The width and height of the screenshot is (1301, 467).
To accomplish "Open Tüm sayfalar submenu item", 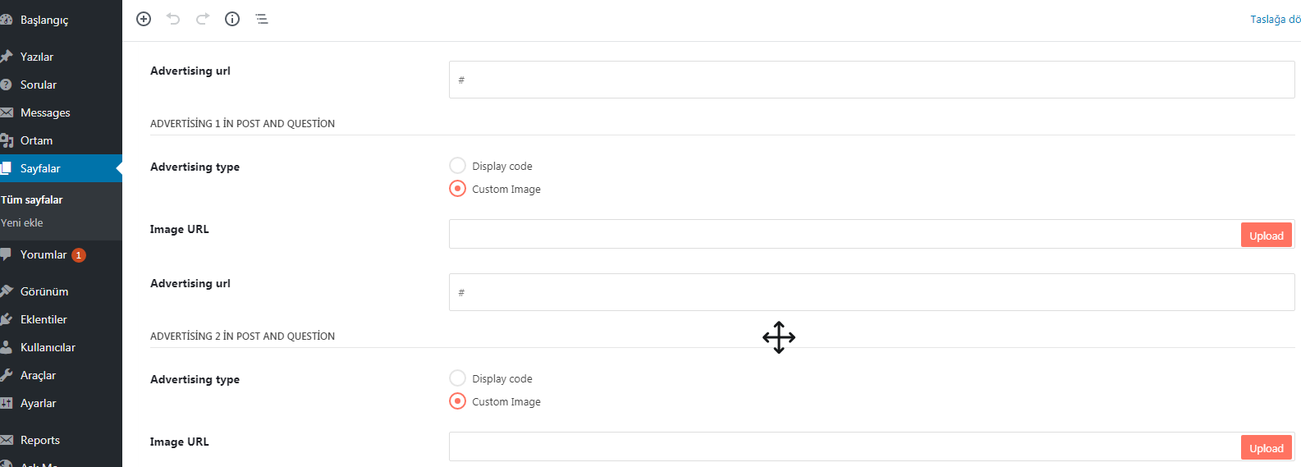I will point(32,199).
